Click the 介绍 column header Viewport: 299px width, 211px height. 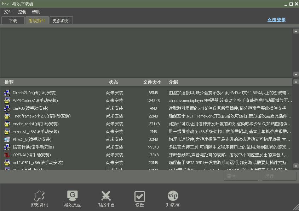pyautogui.click(x=173, y=82)
